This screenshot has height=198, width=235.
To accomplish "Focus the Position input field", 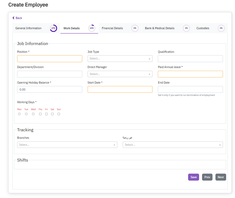I will 50,59.
